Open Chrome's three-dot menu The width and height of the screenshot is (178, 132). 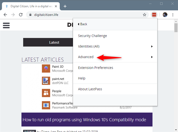173,15
